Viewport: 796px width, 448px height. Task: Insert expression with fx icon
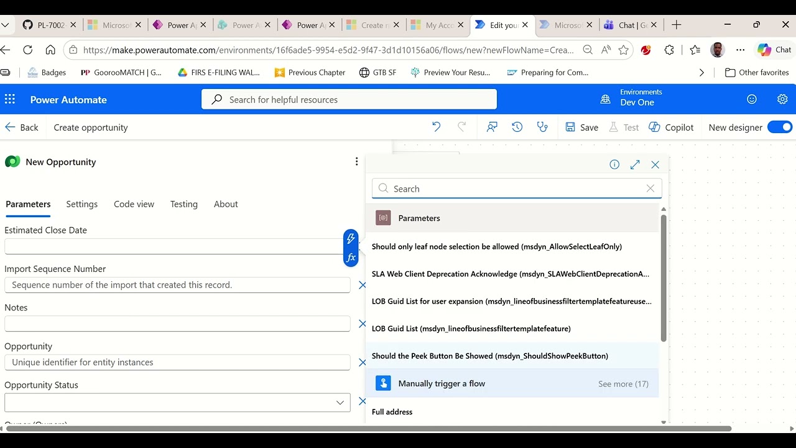tap(351, 257)
